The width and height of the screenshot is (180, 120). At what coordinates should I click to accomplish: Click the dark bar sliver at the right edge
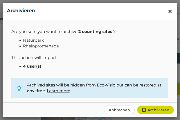coord(178,58)
